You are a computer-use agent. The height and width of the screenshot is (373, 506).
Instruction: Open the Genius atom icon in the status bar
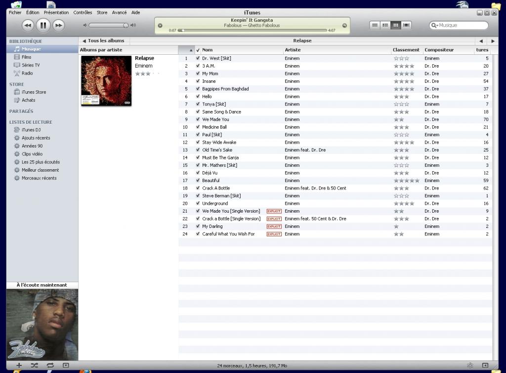(x=470, y=365)
